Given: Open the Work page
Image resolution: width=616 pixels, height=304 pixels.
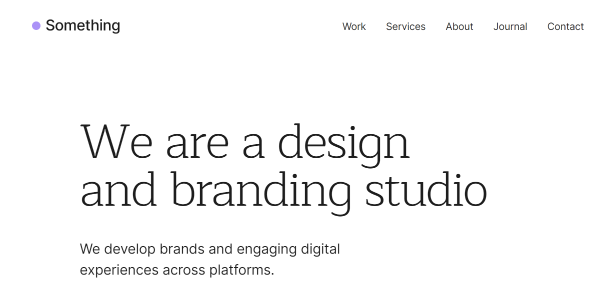Looking at the screenshot, I should [354, 26].
